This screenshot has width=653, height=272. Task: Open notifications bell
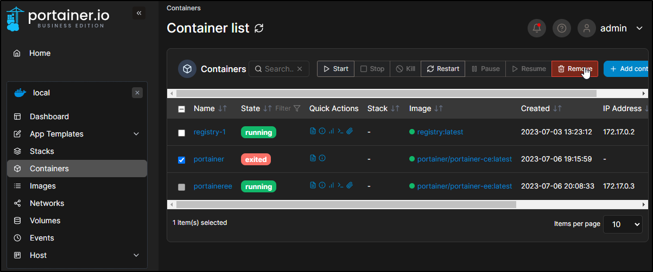pyautogui.click(x=537, y=28)
